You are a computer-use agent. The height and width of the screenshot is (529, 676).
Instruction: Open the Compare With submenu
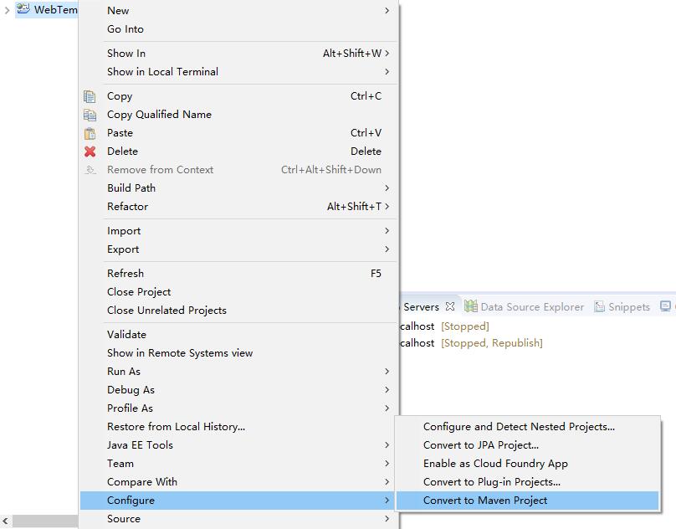[x=238, y=482]
